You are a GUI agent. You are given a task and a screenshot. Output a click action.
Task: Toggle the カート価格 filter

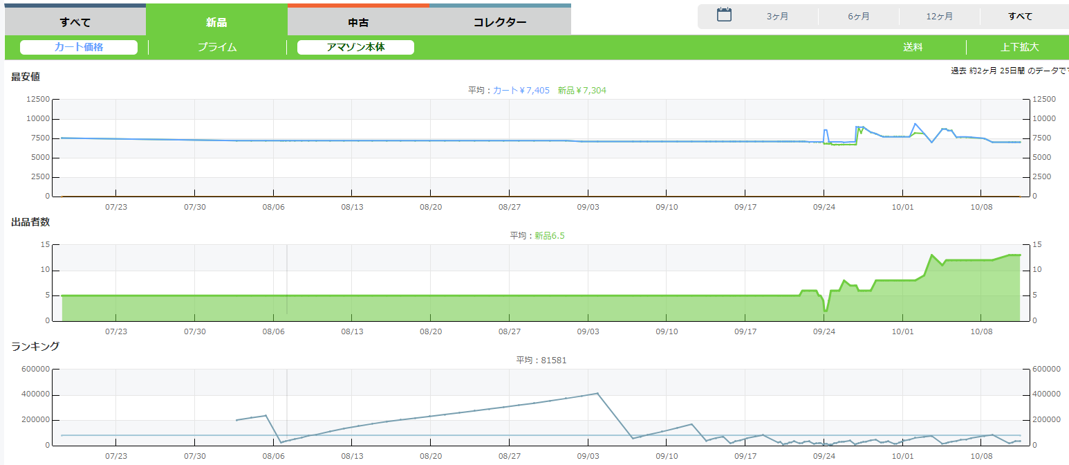click(x=79, y=47)
